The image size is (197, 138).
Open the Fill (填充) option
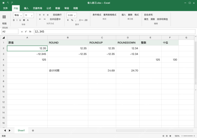(146, 19)
